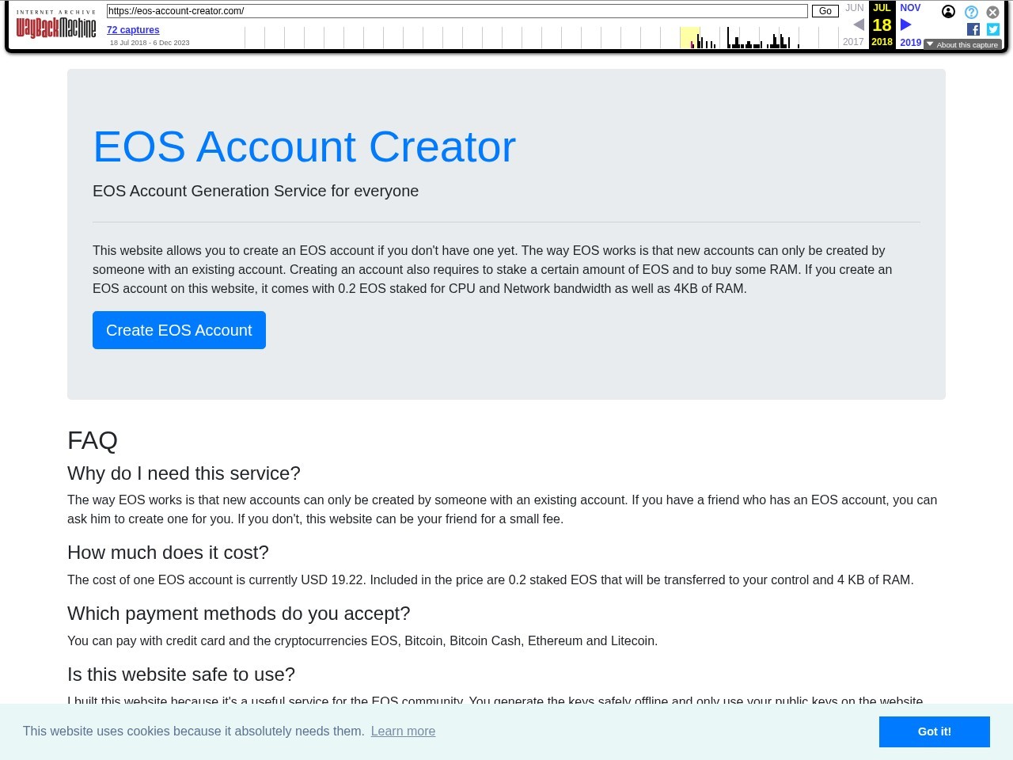Dismiss cookie banner with Got it!
Viewport: 1013px width, 760px height.
click(934, 731)
